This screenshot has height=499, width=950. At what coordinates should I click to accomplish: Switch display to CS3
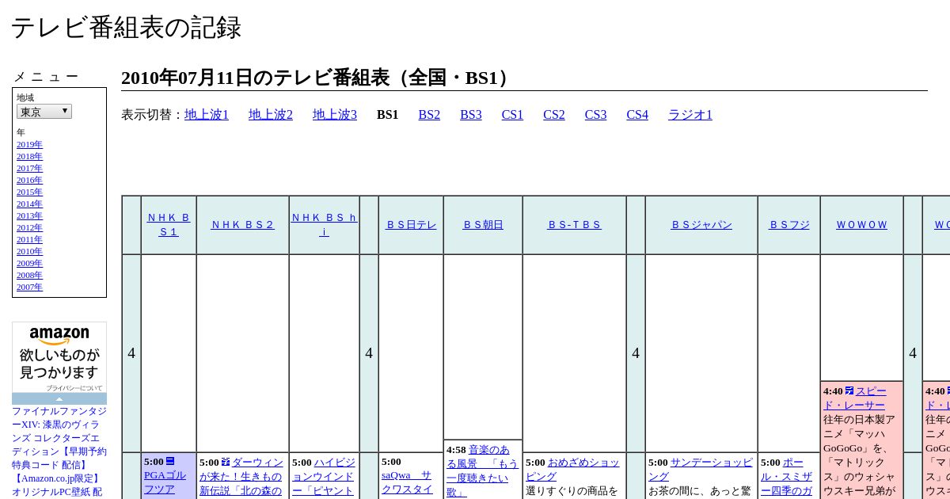[x=595, y=115]
